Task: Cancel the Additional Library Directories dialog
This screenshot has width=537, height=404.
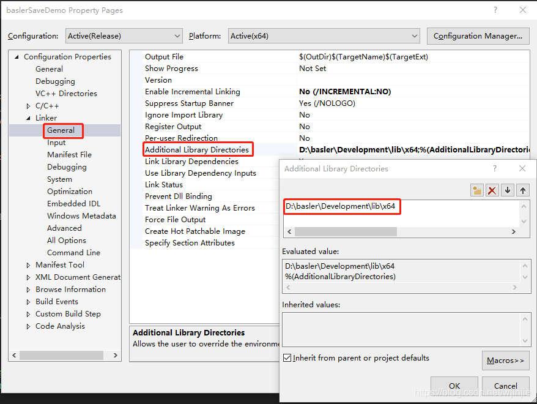Action: [505, 386]
